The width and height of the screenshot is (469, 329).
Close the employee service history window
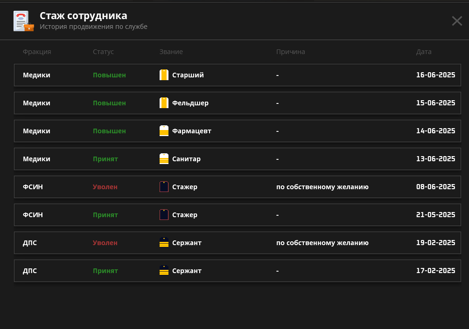(457, 21)
